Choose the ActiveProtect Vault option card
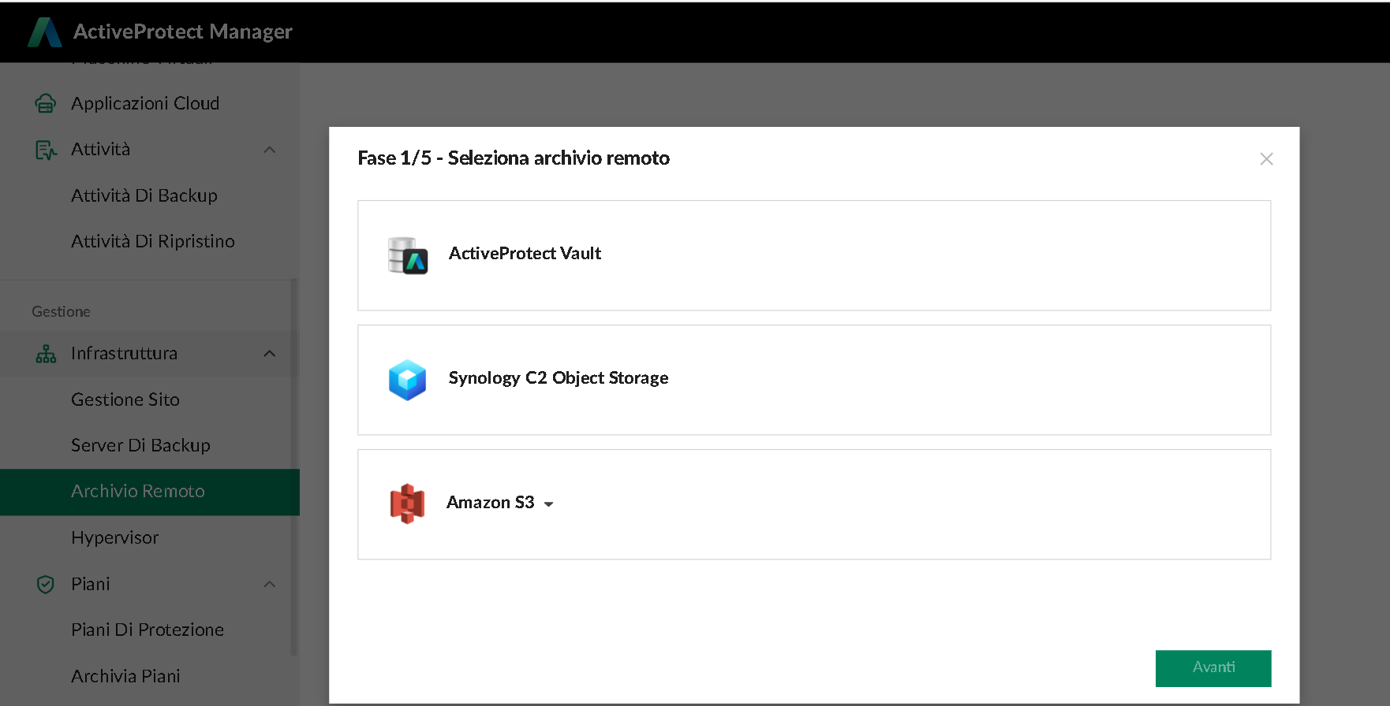1390x706 pixels. click(813, 255)
